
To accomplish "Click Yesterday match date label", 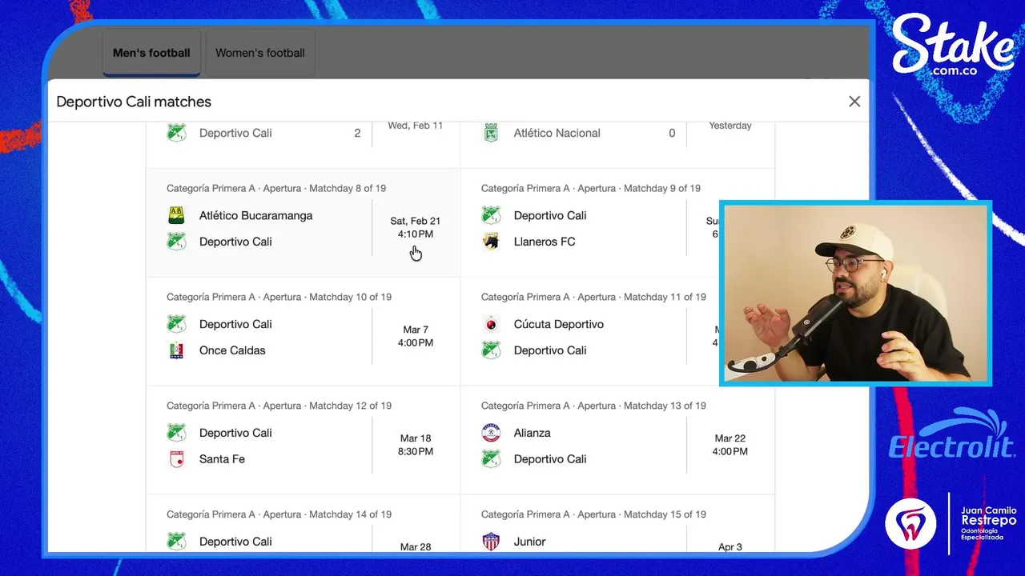I will 730,126.
